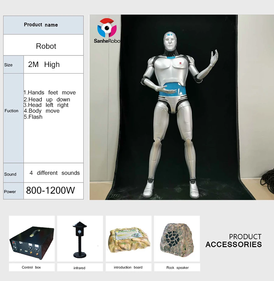Image resolution: width=274 pixels, height=281 pixels.
Task: Open the robot product photo
Action: [182, 107]
